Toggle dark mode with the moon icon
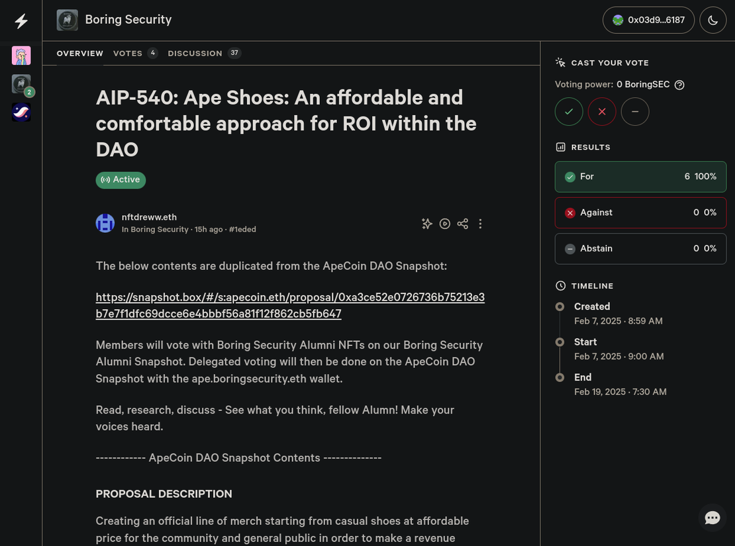The height and width of the screenshot is (546, 735). [713, 20]
